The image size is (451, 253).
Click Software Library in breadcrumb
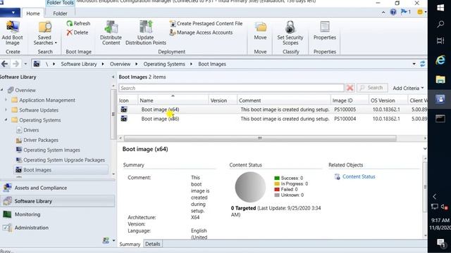(78, 64)
